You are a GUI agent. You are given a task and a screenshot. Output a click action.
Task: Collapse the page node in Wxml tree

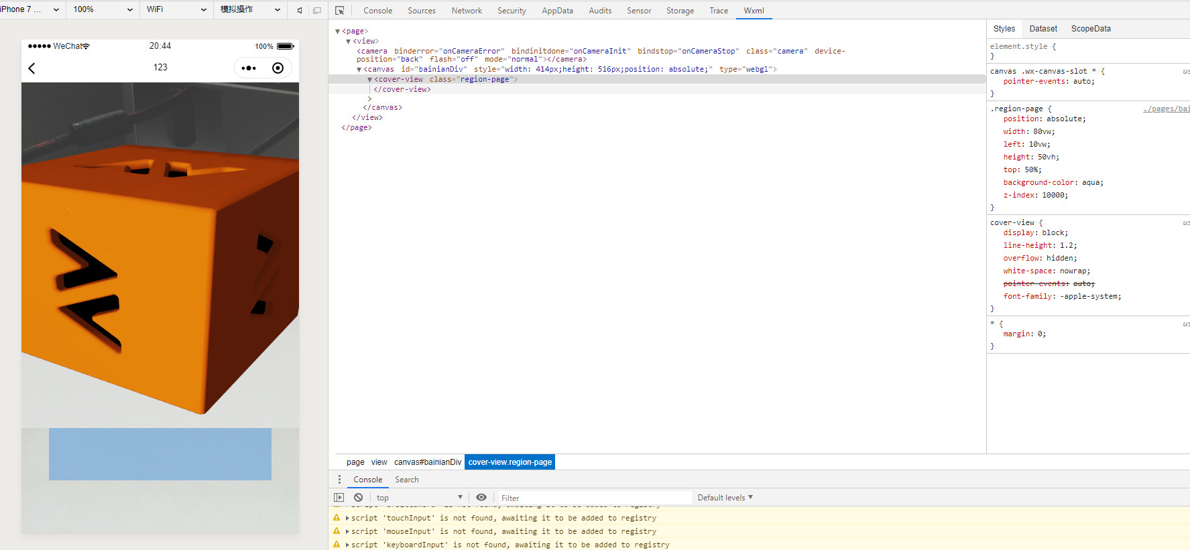point(338,31)
